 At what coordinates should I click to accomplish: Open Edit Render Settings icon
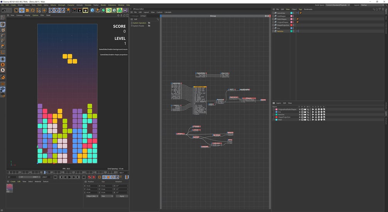point(85,10)
